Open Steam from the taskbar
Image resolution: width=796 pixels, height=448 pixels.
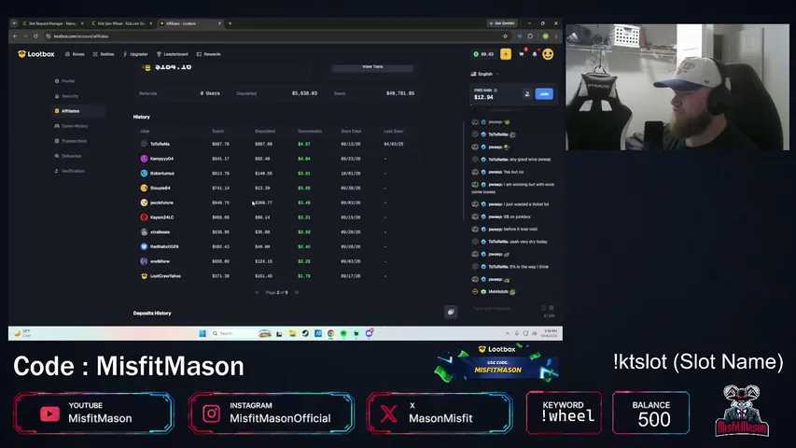tap(305, 333)
